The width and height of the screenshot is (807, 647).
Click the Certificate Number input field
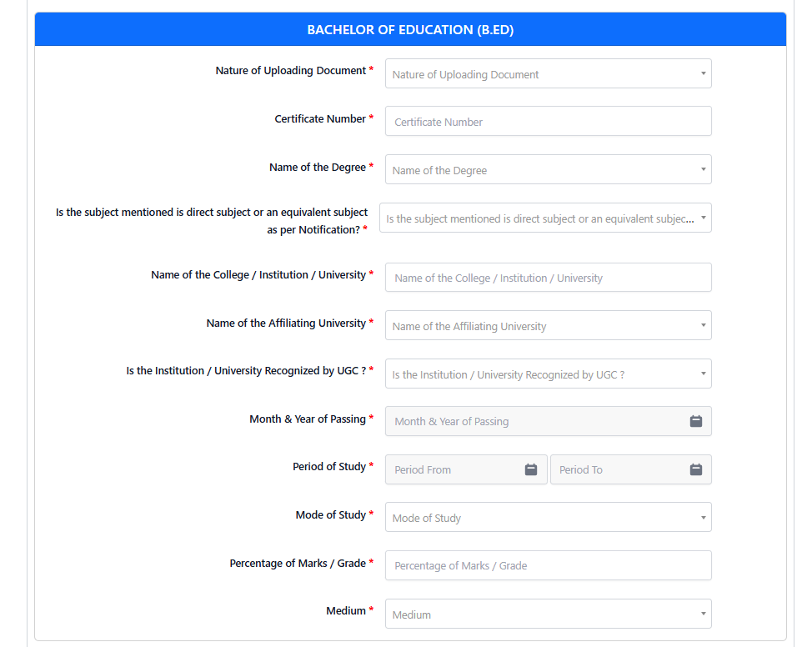[548, 121]
